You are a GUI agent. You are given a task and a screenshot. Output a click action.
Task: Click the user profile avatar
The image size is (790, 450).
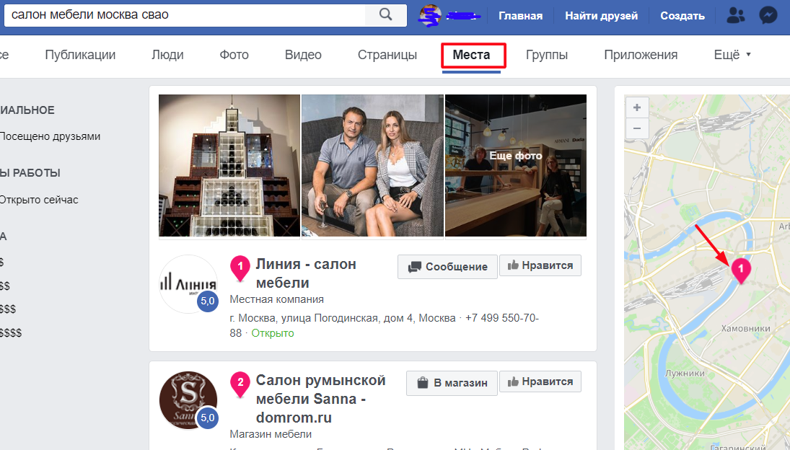(x=430, y=15)
